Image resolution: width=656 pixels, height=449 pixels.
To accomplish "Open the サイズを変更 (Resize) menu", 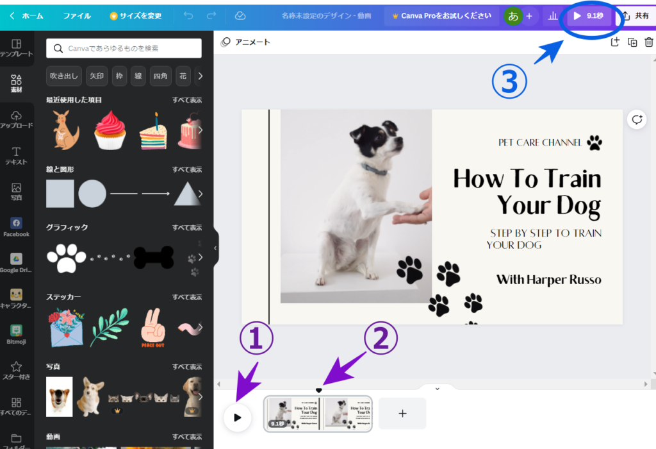I will (x=136, y=16).
